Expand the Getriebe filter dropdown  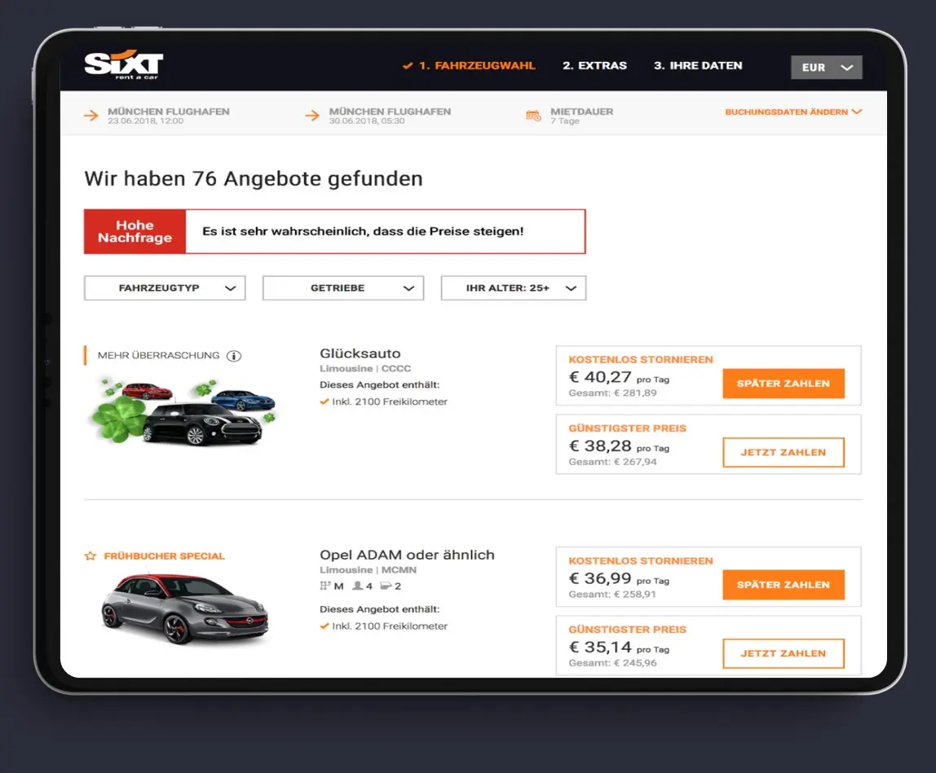tap(343, 288)
